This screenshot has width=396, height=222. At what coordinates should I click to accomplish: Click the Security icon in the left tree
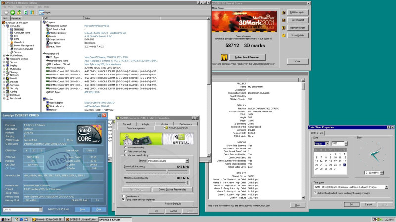[x=8, y=88]
